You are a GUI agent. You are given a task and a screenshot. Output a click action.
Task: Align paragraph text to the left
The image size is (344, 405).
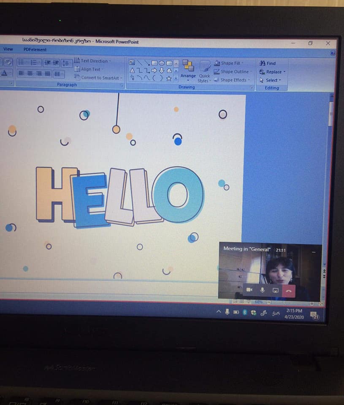pyautogui.click(x=21, y=73)
